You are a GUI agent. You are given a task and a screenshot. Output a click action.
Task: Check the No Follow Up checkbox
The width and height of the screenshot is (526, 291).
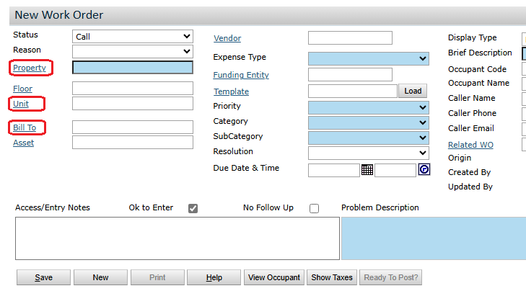coord(314,208)
